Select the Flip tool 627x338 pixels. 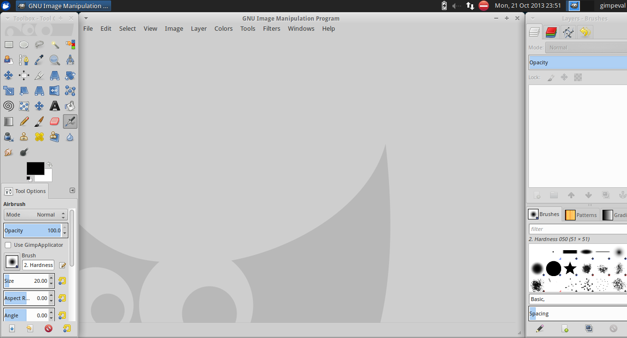(55, 91)
